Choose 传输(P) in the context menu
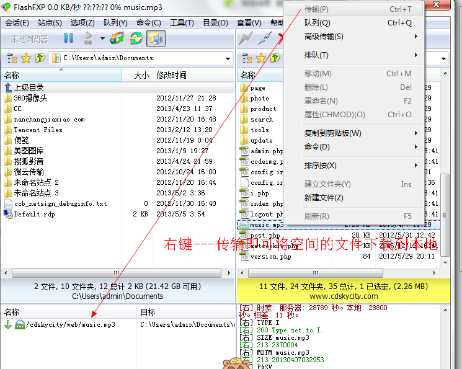The width and height of the screenshot is (462, 369). [354, 9]
